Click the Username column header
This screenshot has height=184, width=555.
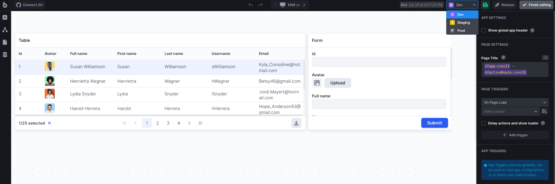pyautogui.click(x=221, y=54)
